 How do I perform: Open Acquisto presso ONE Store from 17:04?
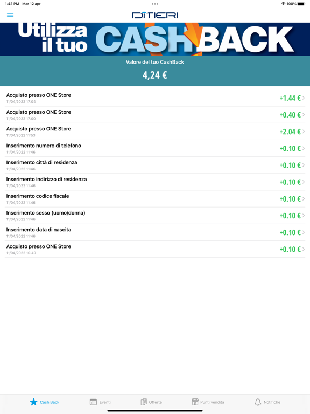(155, 98)
